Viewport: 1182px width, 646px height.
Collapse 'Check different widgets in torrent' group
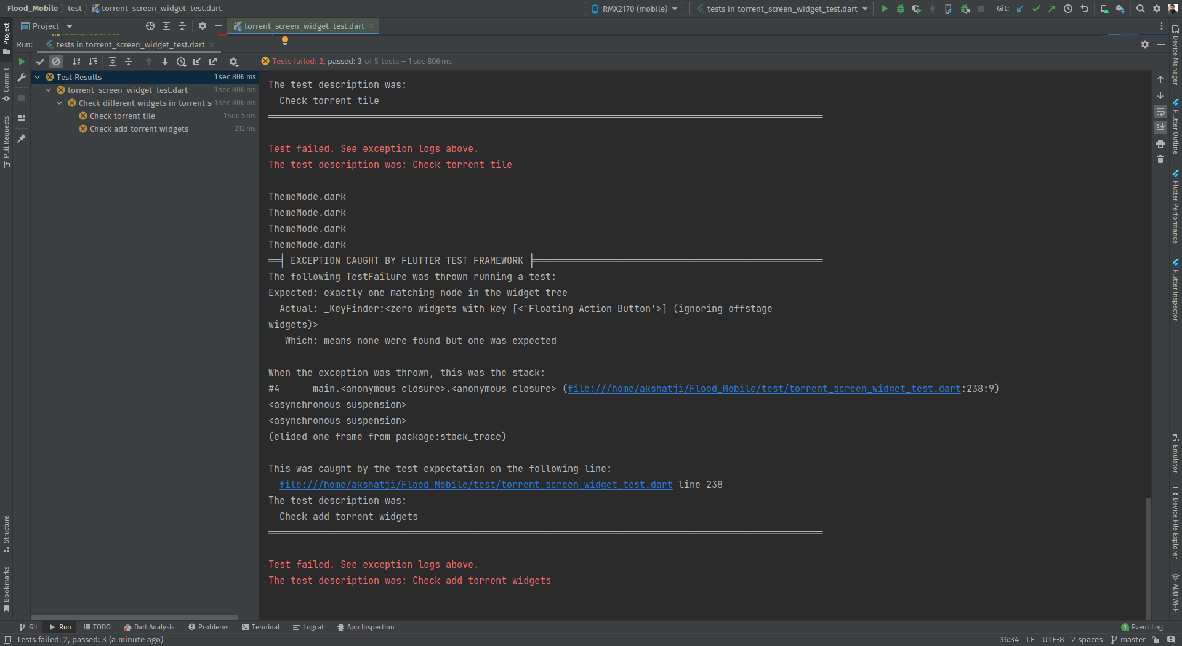pyautogui.click(x=60, y=103)
